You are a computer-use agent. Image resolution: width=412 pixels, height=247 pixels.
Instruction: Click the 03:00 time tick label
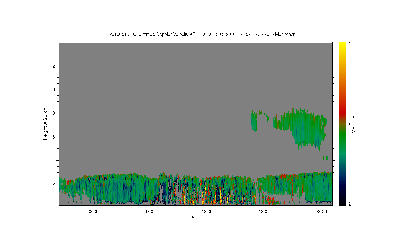pos(93,212)
